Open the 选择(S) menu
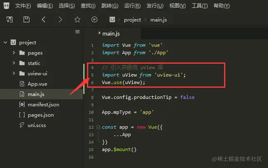268x168 pixels. tap(67, 6)
